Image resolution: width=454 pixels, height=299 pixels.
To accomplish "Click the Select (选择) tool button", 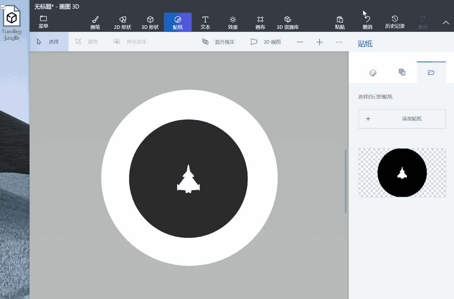I will [x=48, y=42].
